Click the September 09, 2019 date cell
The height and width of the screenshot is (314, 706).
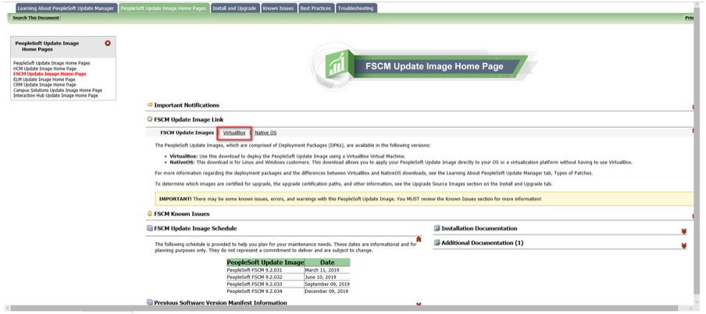tap(327, 284)
